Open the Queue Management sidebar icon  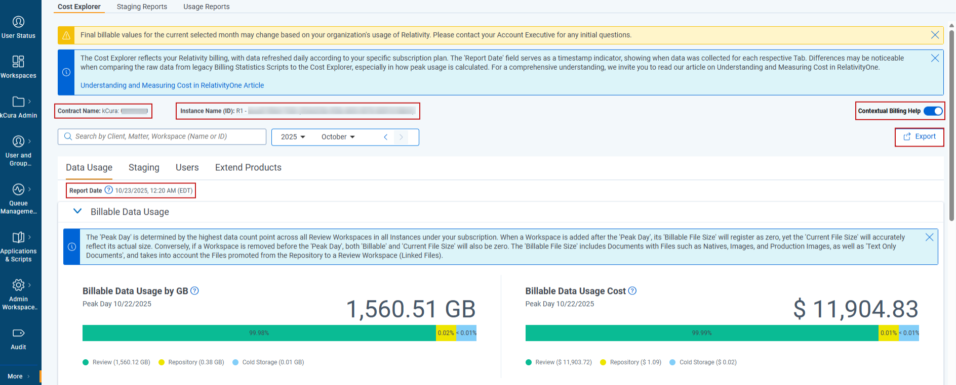(x=18, y=189)
